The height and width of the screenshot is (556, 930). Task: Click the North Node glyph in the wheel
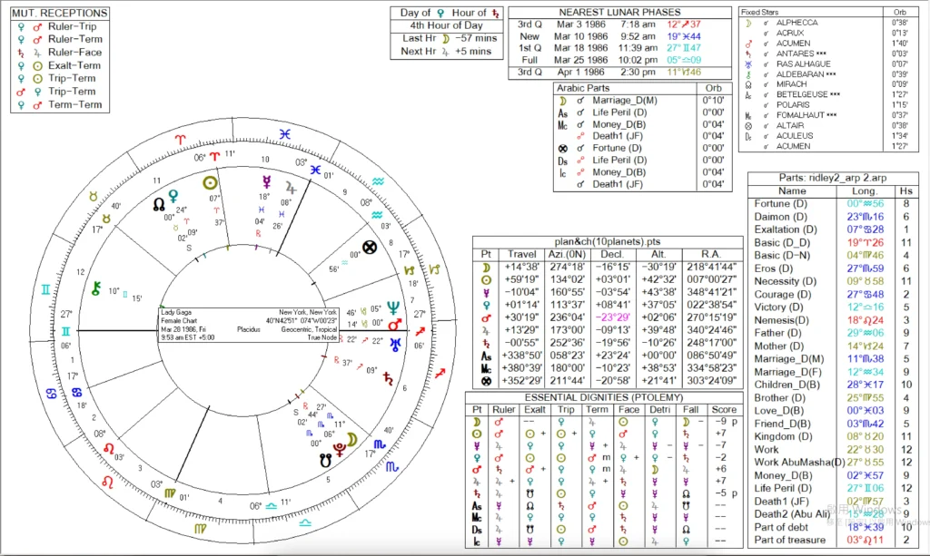coord(160,204)
